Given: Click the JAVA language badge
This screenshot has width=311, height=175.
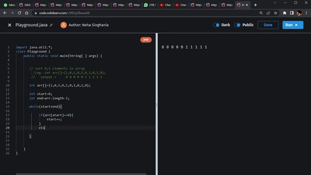Looking at the screenshot, I should coord(146,40).
